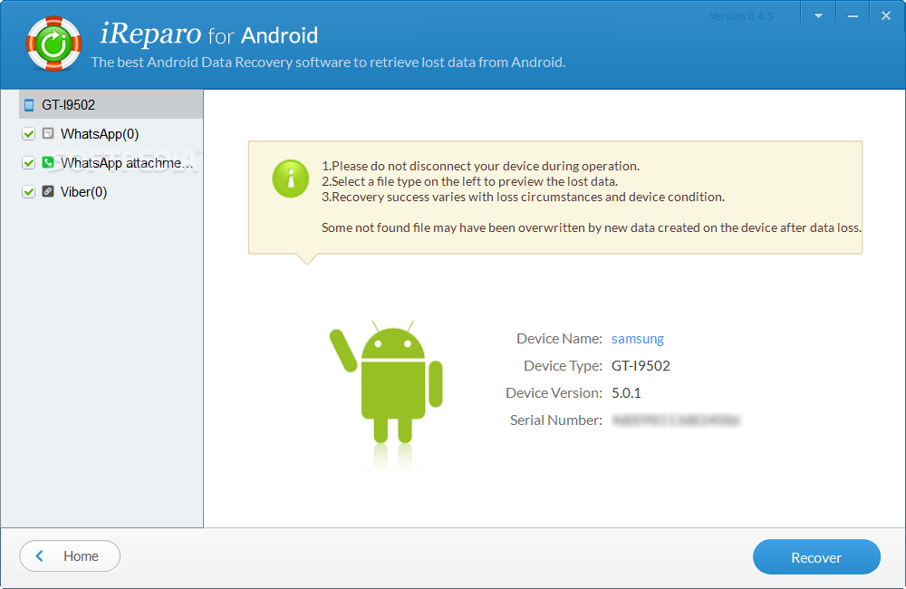Select WhatsApp(0) in the file type list
Image resolution: width=906 pixels, height=589 pixels.
pyautogui.click(x=100, y=134)
